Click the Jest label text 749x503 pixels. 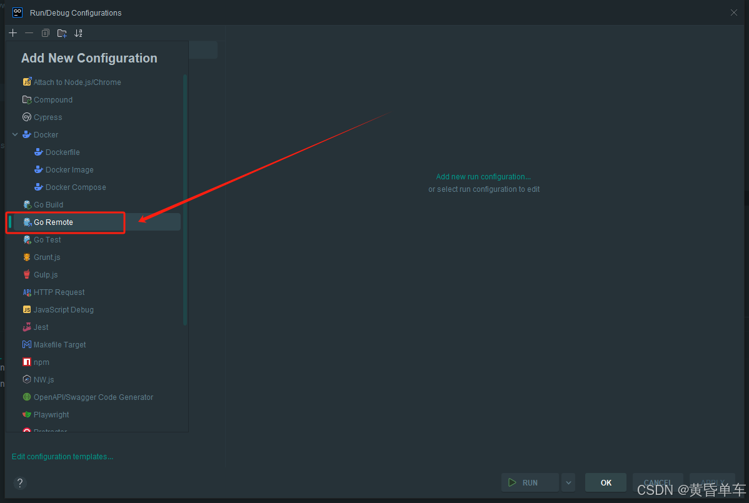41,327
